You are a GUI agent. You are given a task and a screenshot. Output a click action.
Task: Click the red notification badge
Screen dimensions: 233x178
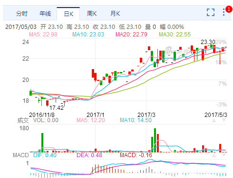(229, 9)
